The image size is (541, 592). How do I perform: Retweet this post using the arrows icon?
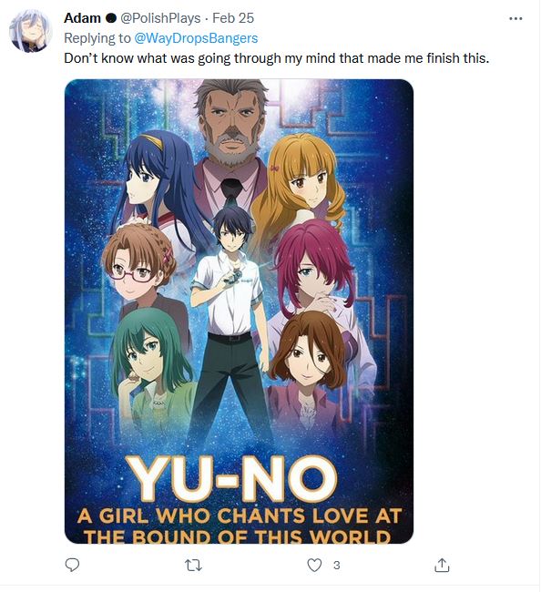pos(193,566)
